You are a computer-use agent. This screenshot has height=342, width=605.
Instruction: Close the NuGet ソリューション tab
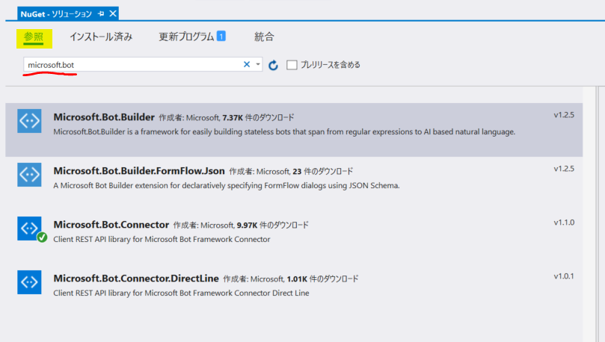click(113, 14)
